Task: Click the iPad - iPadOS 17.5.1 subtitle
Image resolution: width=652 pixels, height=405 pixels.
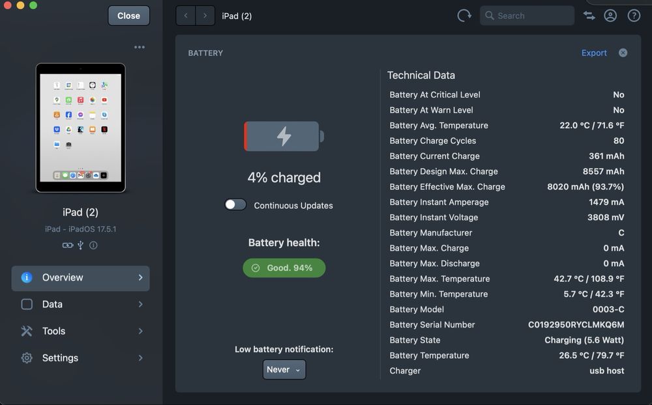Action: (81, 229)
